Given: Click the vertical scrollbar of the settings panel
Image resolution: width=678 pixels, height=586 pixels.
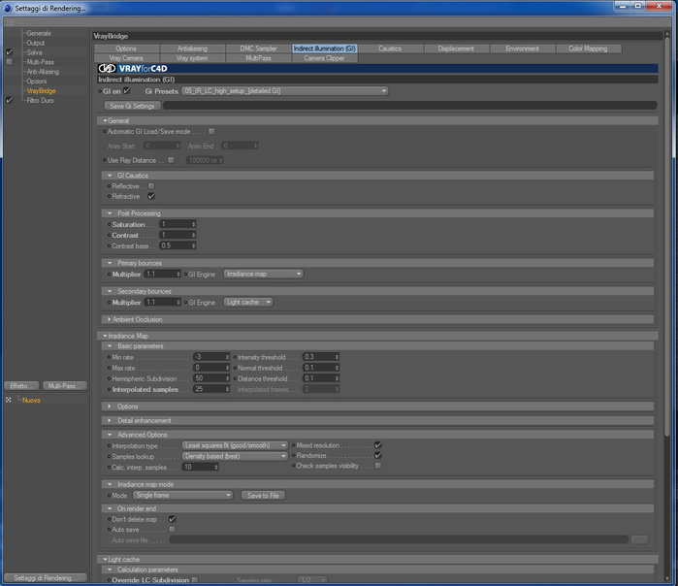Looking at the screenshot, I should (x=668, y=303).
